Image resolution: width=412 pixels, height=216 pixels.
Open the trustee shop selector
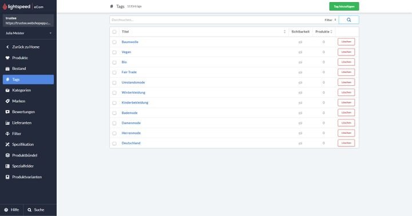tap(29, 21)
